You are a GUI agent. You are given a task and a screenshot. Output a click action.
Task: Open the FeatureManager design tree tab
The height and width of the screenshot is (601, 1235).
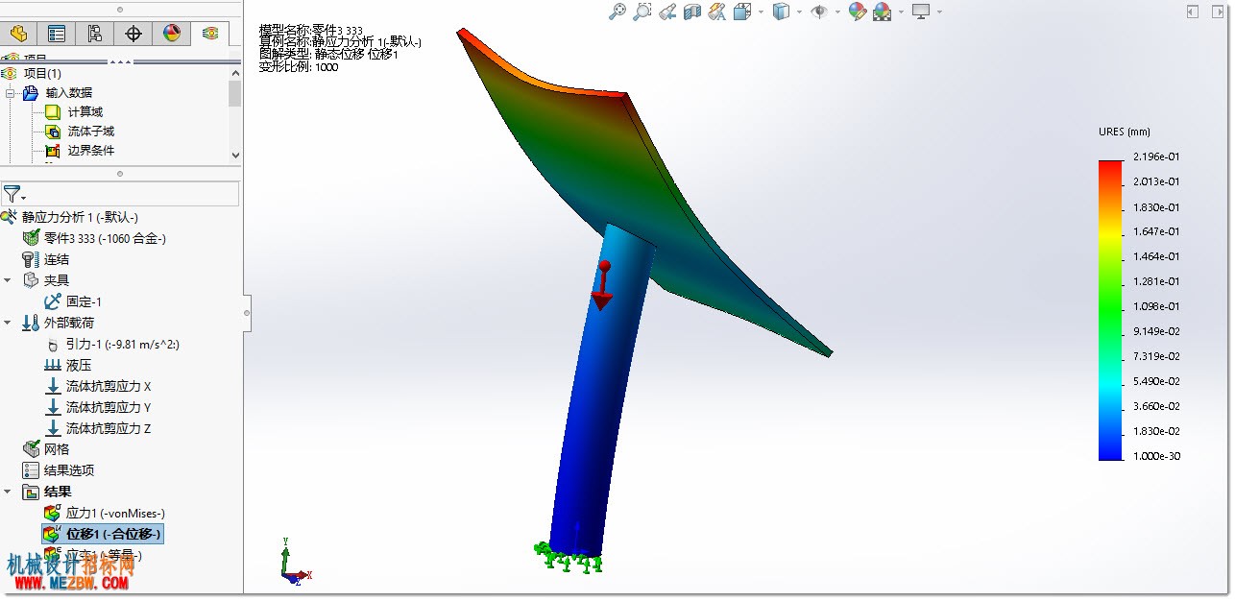(18, 34)
